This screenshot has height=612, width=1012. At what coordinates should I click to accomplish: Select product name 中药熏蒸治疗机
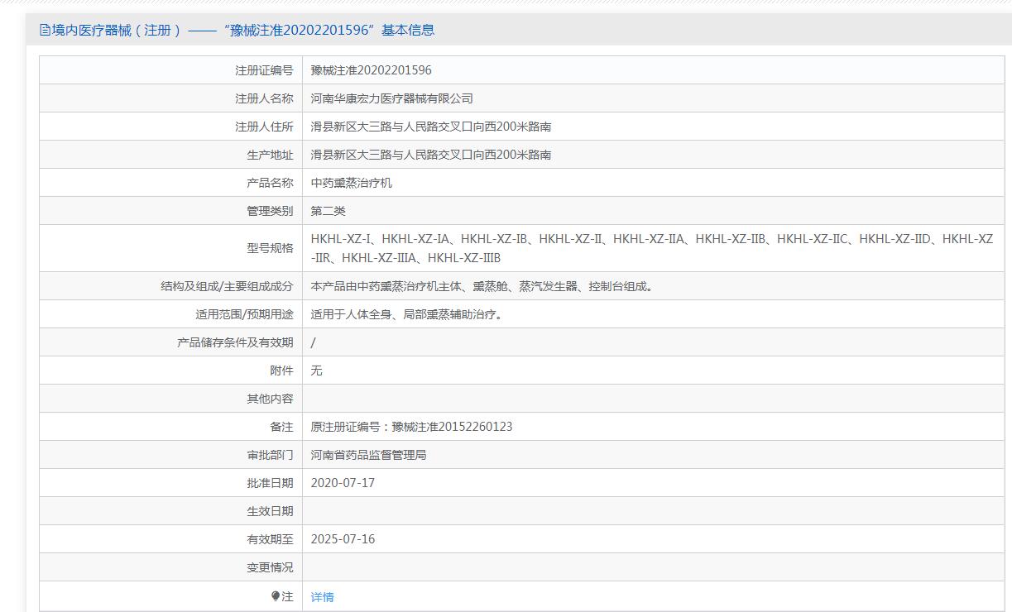[x=351, y=183]
